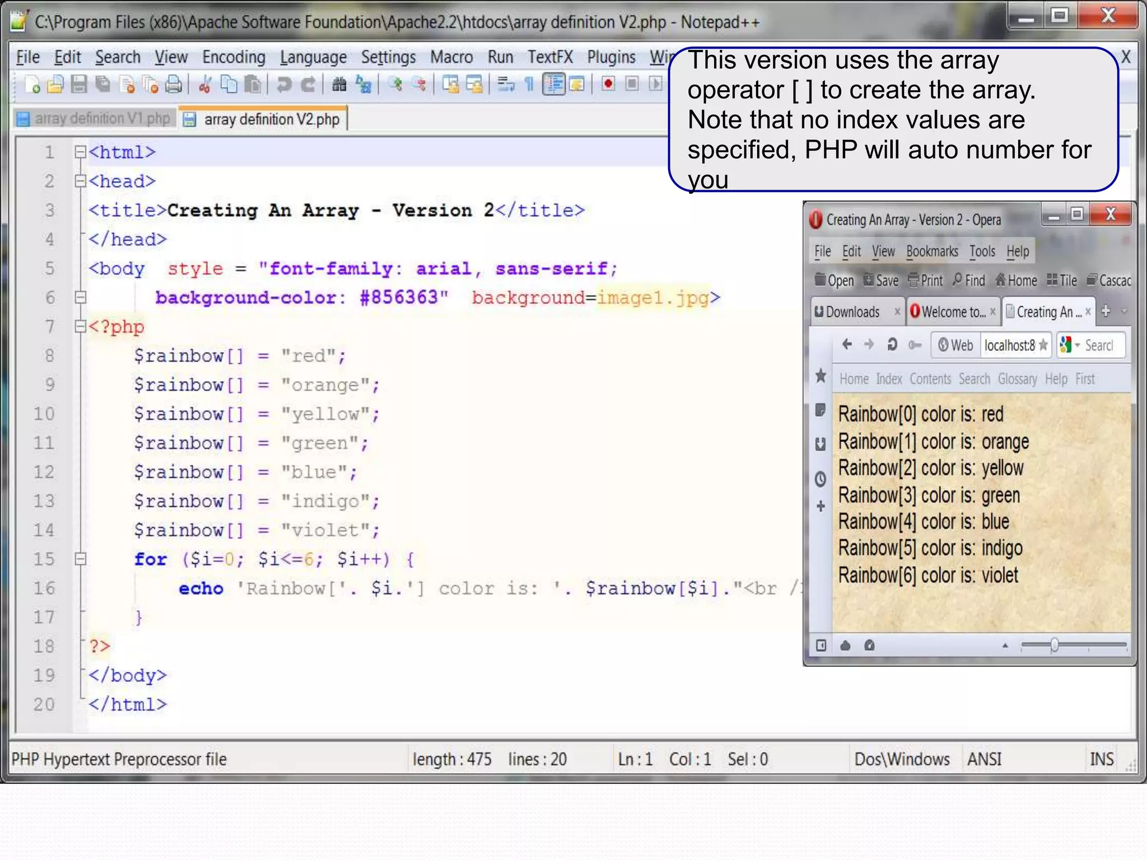The height and width of the screenshot is (860, 1147).
Task: Toggle Show All Characters pilcrow icon
Action: [529, 85]
